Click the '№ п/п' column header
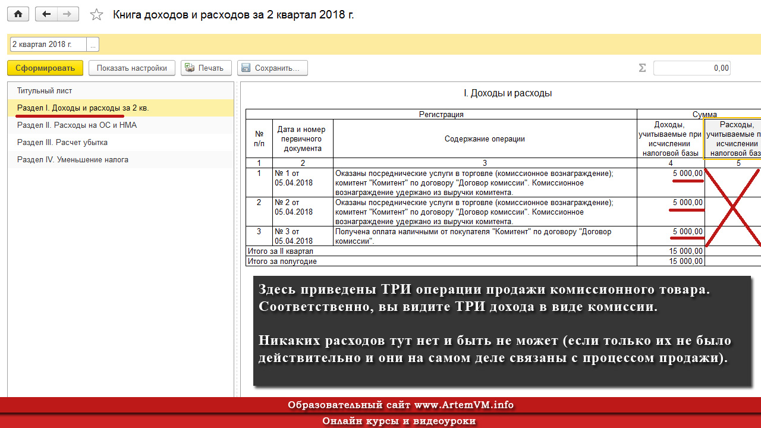Screen dimensions: 761x428 (x=259, y=139)
